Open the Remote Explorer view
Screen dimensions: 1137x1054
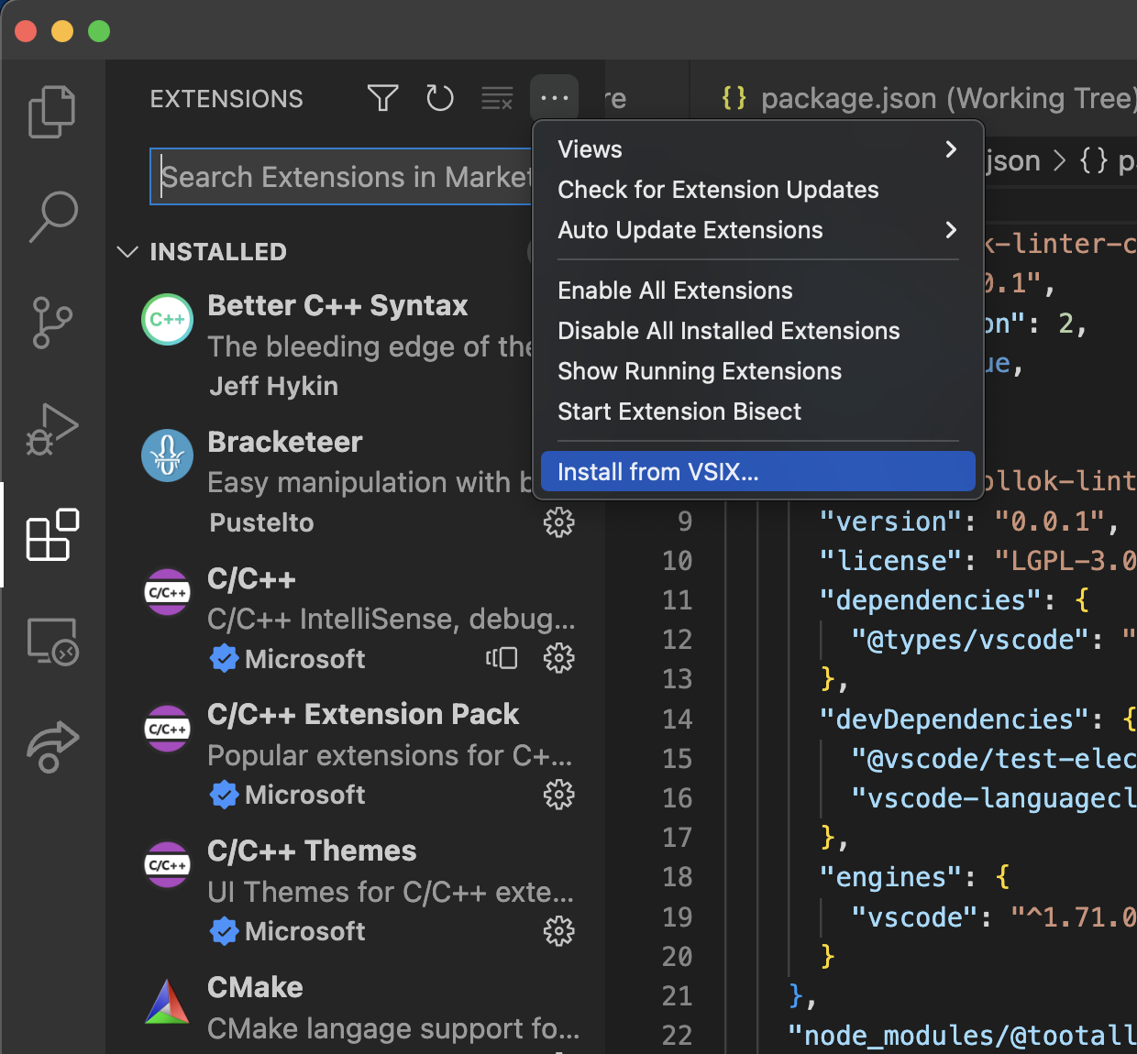52,641
